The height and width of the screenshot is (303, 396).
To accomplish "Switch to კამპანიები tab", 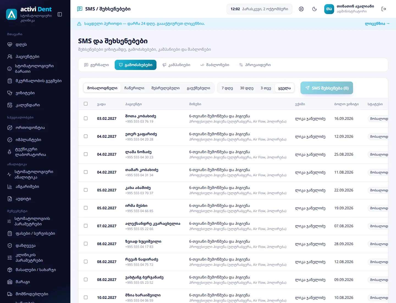I will (176, 65).
